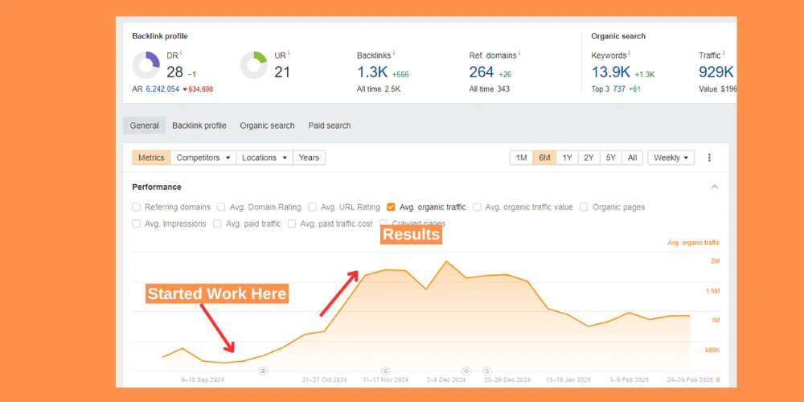This screenshot has width=804, height=402.
Task: Click the G marker near 23–29 Dec 2024
Action: (486, 371)
